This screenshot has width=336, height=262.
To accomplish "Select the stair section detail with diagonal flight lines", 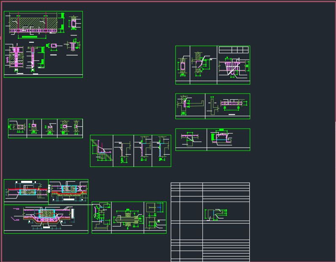I will (234, 67).
